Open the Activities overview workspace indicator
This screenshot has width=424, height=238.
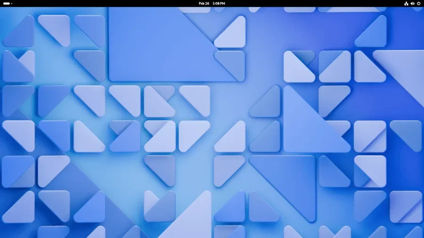pos(8,3)
